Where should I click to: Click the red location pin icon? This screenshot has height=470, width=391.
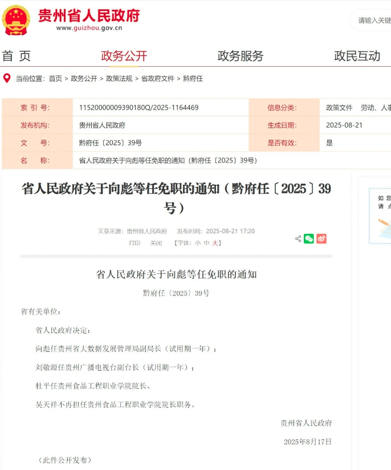coord(7,78)
